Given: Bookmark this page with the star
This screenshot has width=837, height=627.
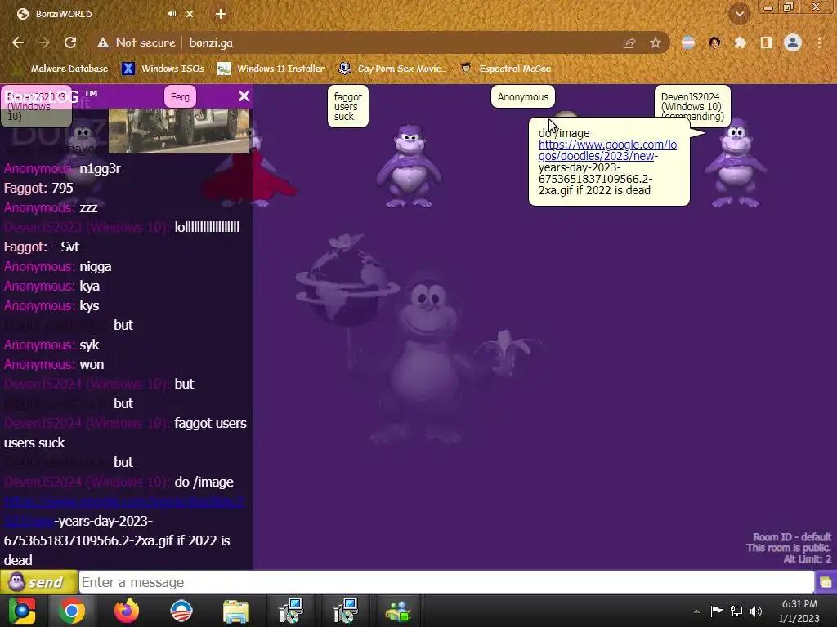Looking at the screenshot, I should (x=656, y=42).
